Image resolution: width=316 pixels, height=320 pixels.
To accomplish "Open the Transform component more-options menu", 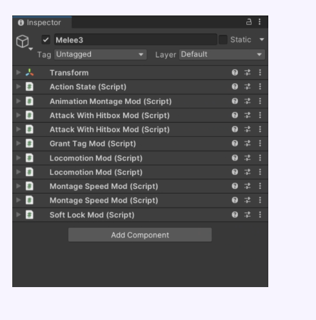I will pos(260,72).
